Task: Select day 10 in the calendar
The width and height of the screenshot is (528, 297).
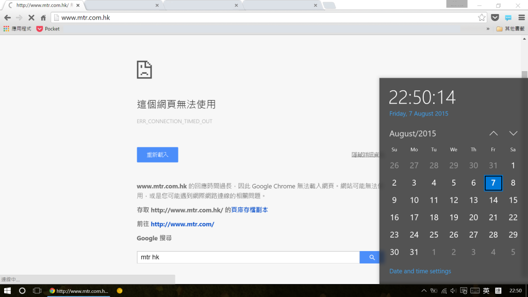Action: 414,200
